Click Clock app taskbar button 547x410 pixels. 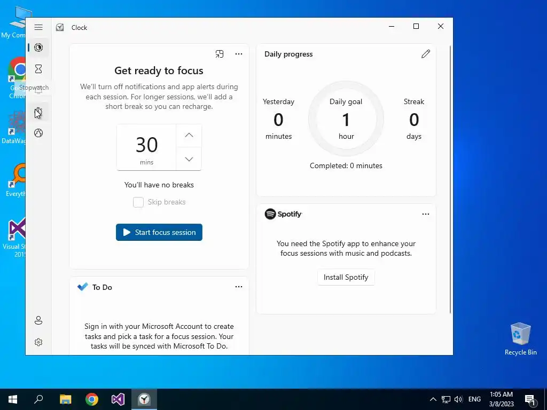pyautogui.click(x=144, y=399)
